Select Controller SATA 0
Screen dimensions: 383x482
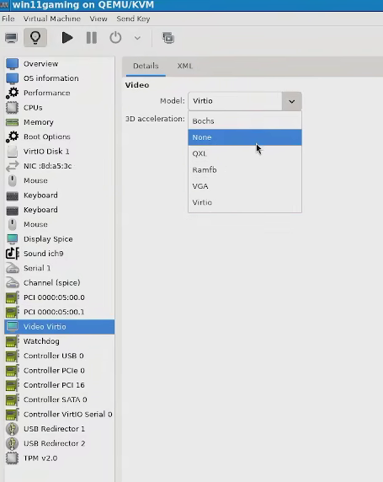[x=60, y=399]
